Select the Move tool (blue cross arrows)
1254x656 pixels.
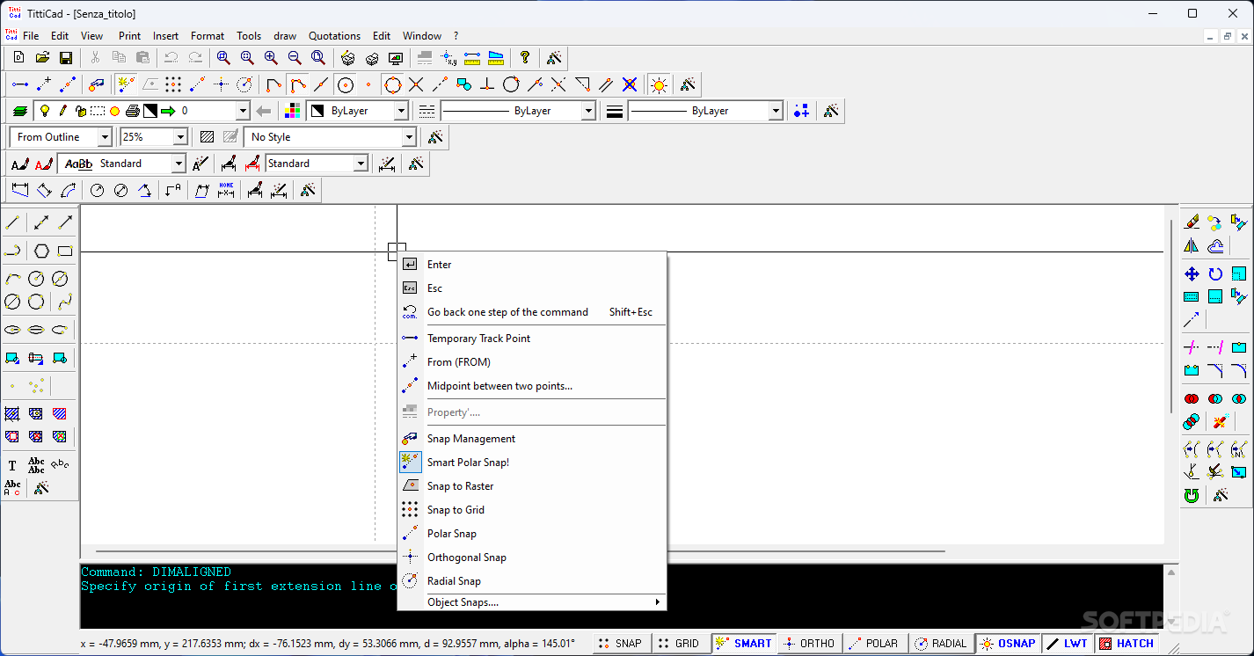(x=1192, y=274)
